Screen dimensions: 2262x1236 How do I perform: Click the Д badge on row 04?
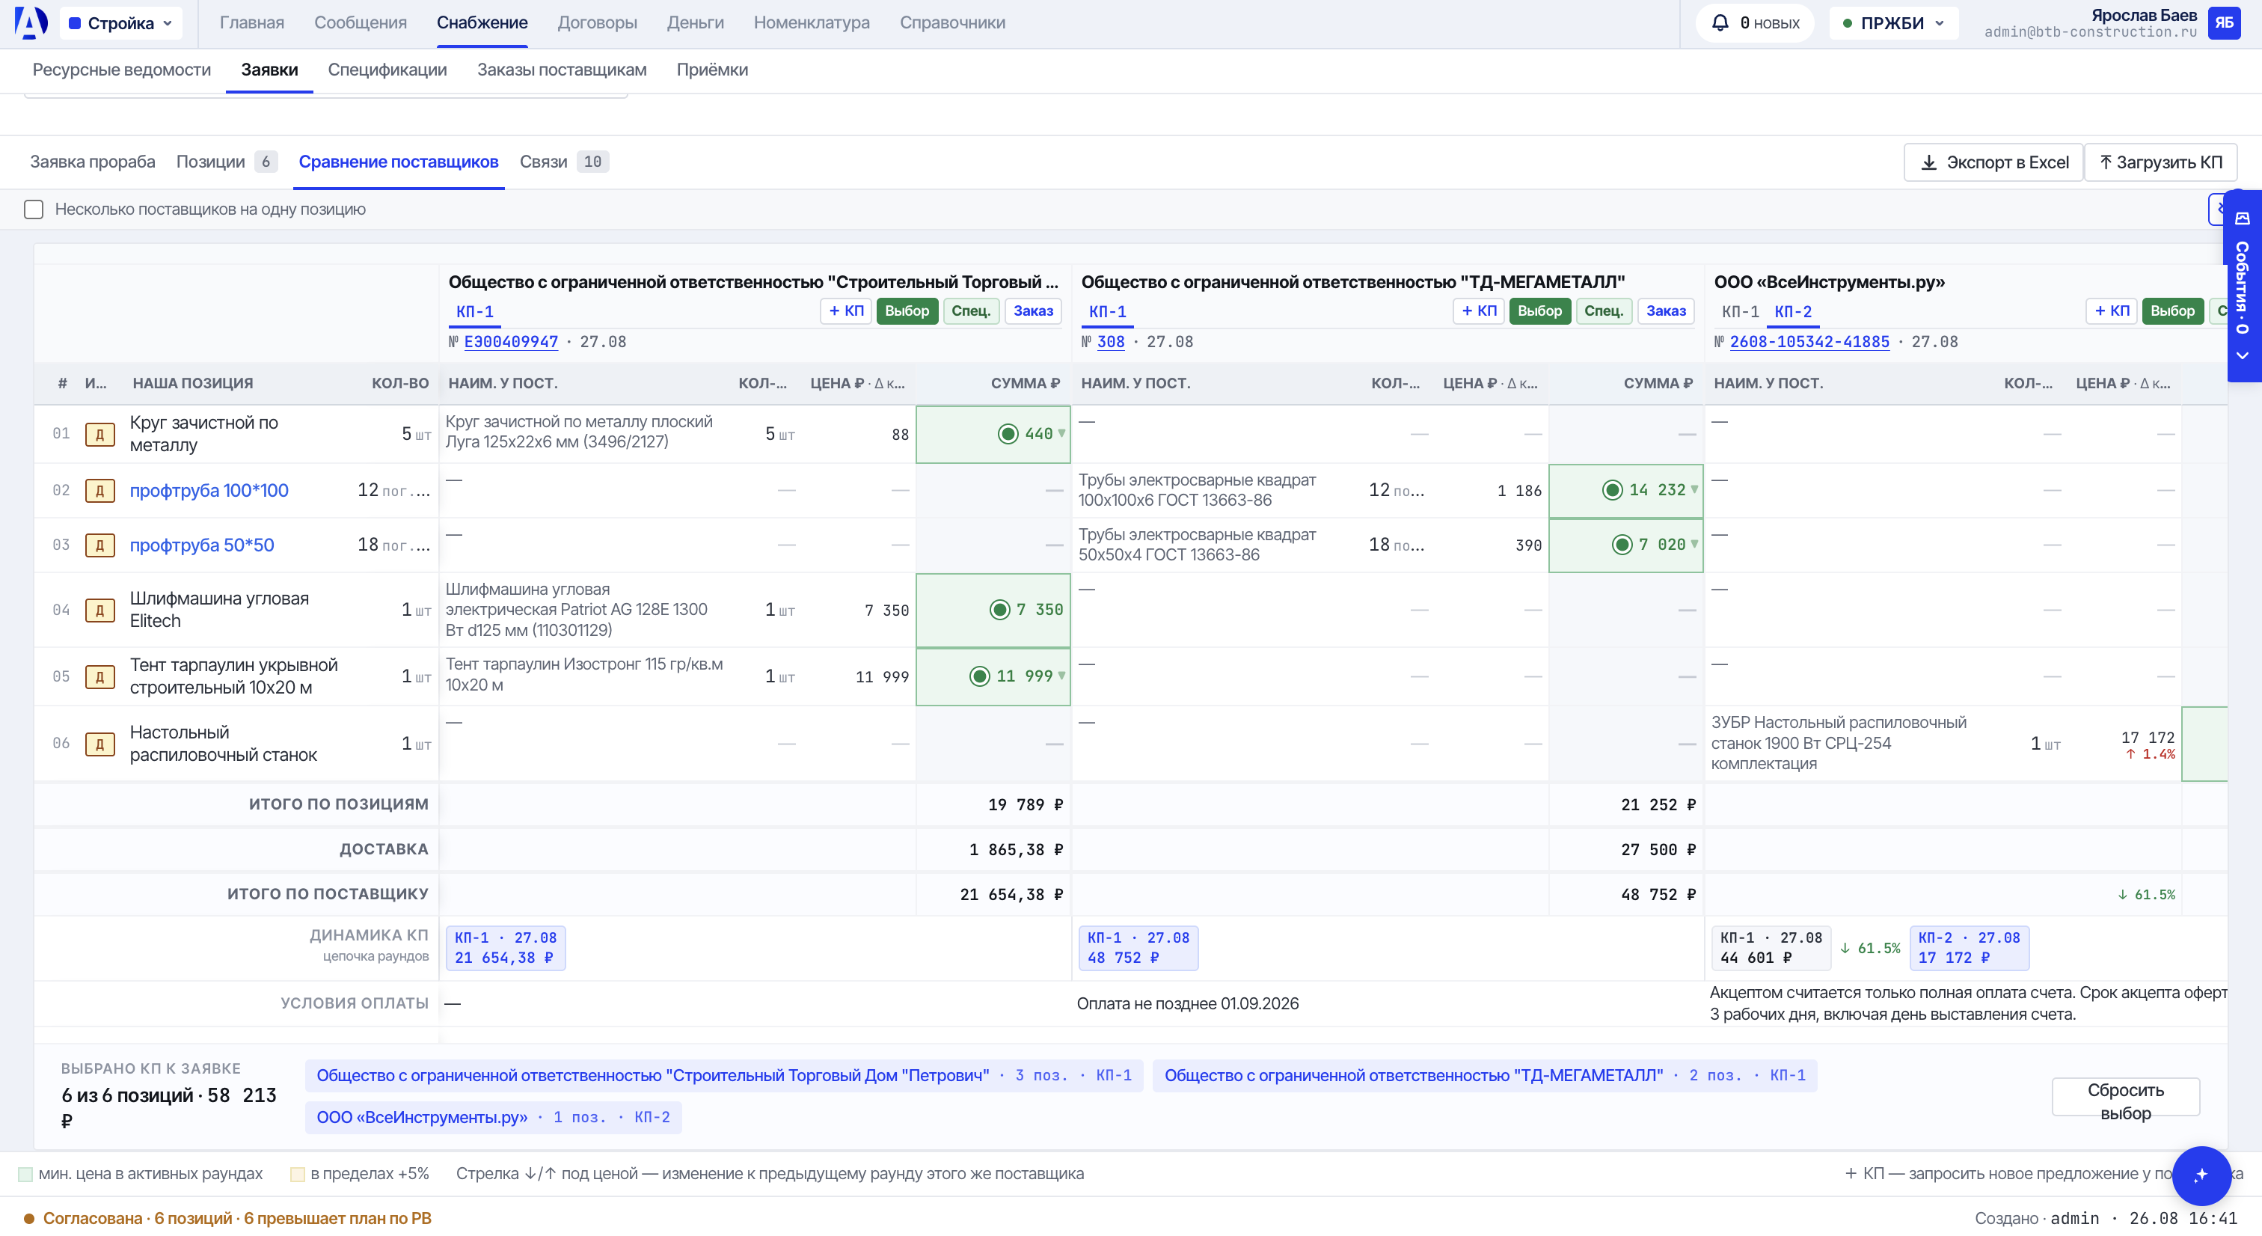click(x=99, y=610)
